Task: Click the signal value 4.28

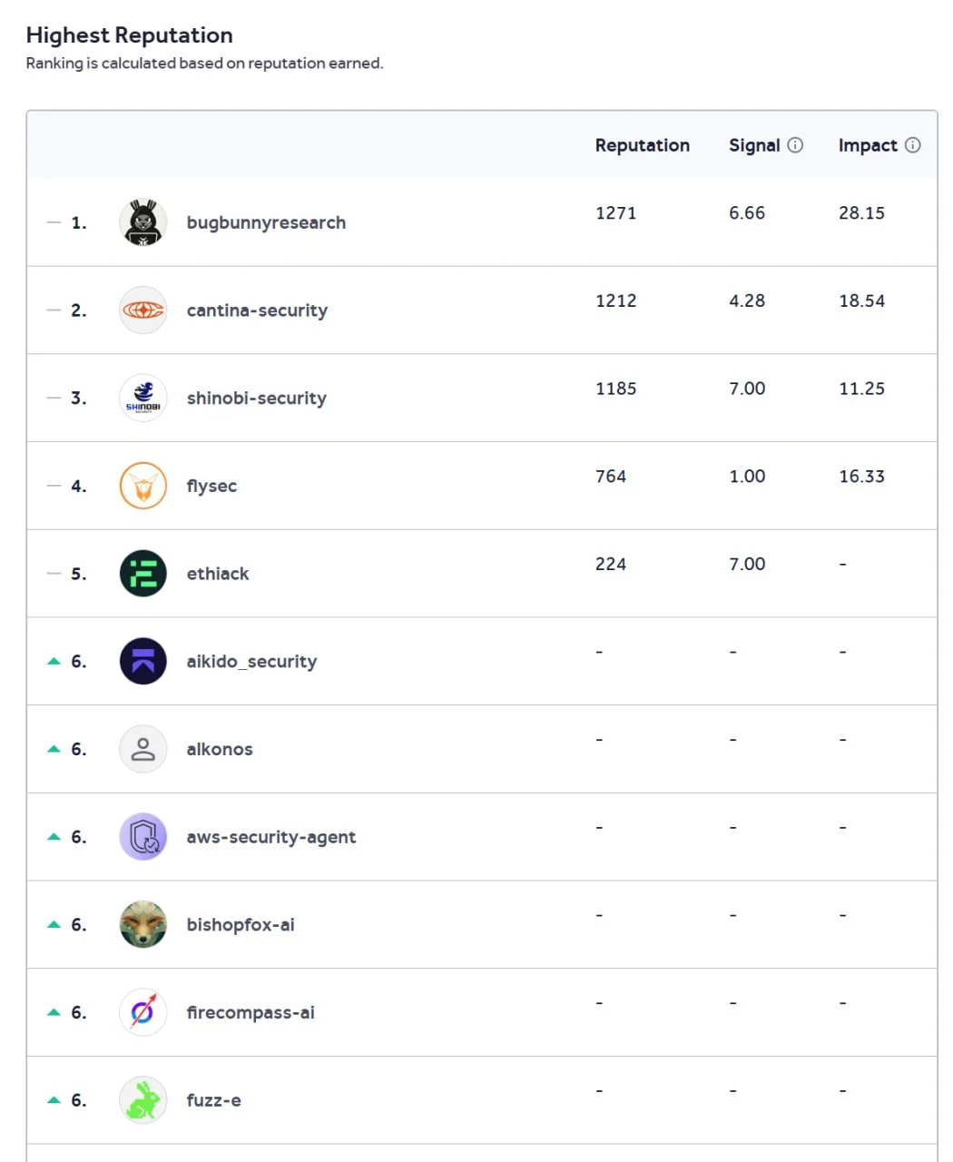Action: 747,300
